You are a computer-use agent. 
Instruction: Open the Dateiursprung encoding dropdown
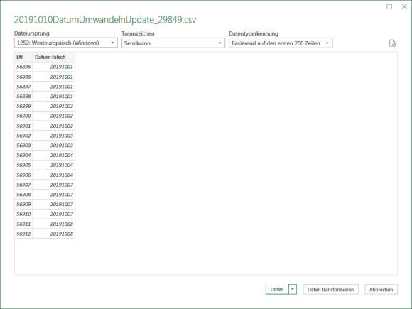click(x=65, y=43)
